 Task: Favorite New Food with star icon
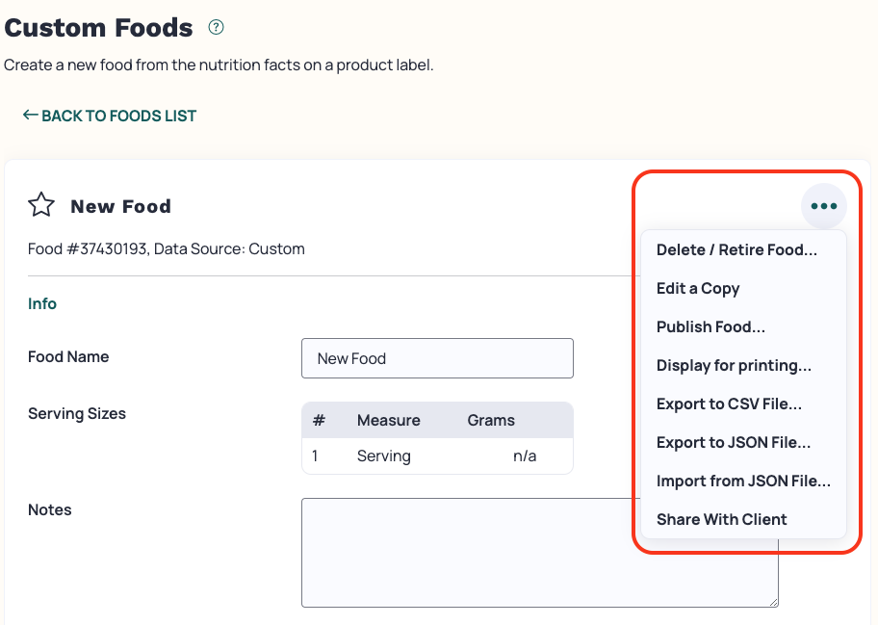(41, 205)
